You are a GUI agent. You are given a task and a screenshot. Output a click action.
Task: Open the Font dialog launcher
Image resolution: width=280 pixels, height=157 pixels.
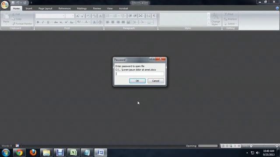[102, 28]
